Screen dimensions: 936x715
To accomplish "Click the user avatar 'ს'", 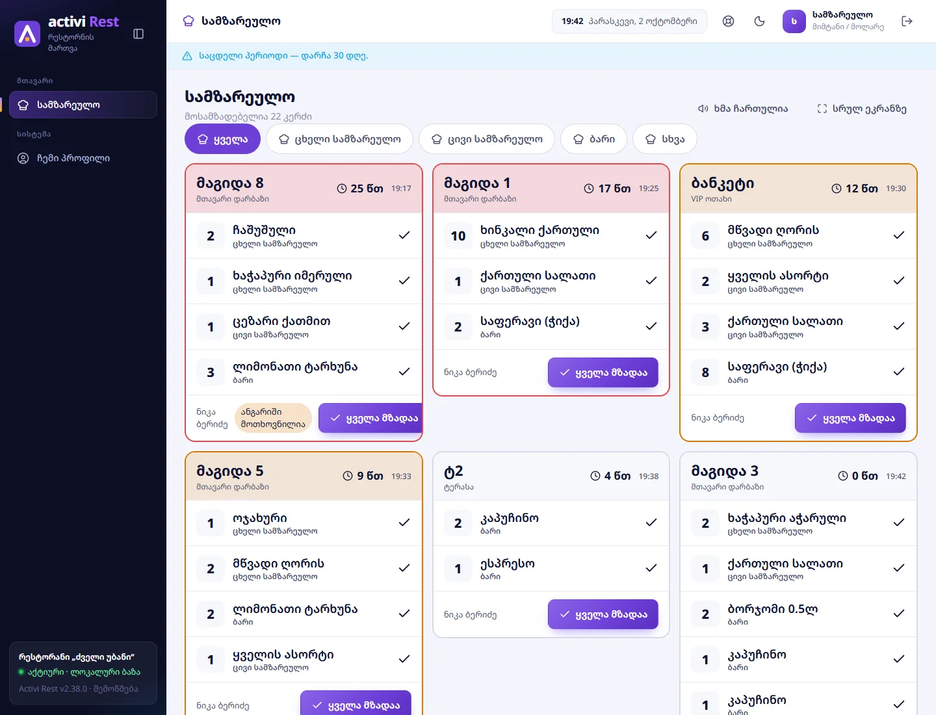I will coord(794,21).
